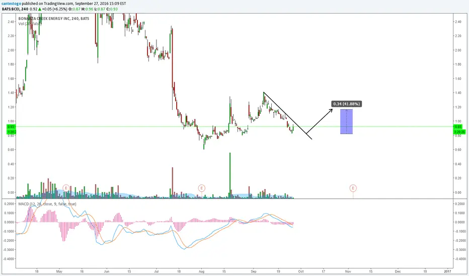This screenshot has height=276, width=469.
Task: Click the 'Dec' label on the time axis
Action: point(398,271)
